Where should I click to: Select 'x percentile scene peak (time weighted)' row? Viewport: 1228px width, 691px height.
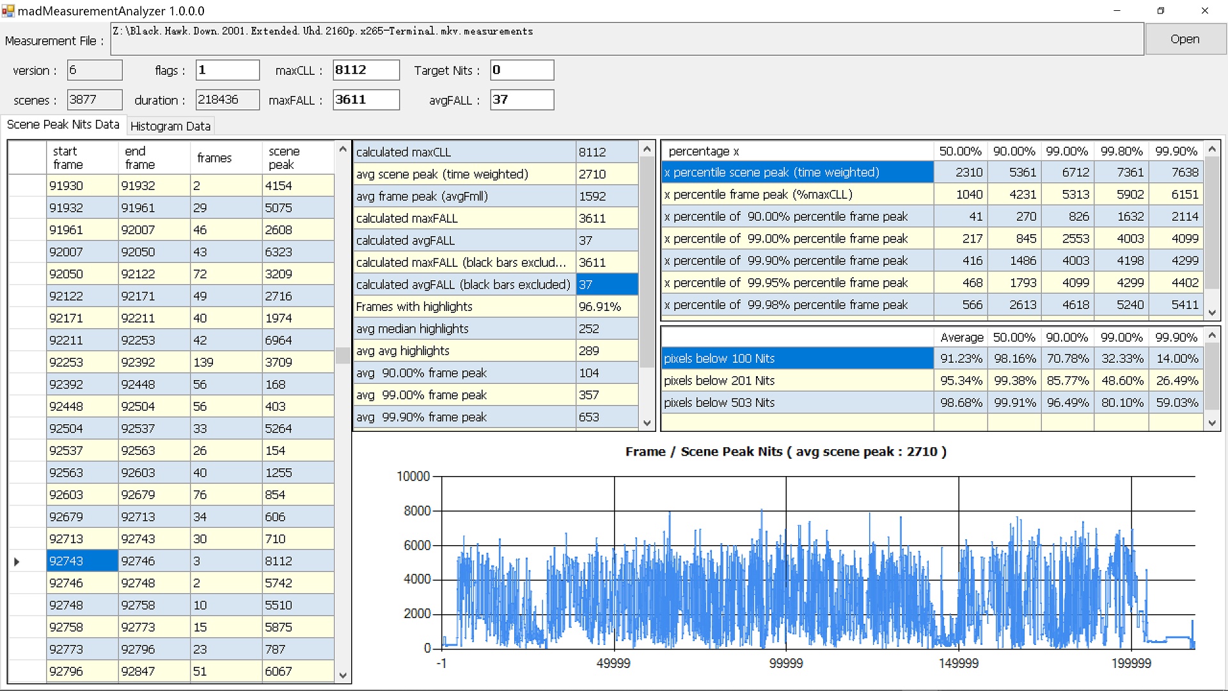931,172
